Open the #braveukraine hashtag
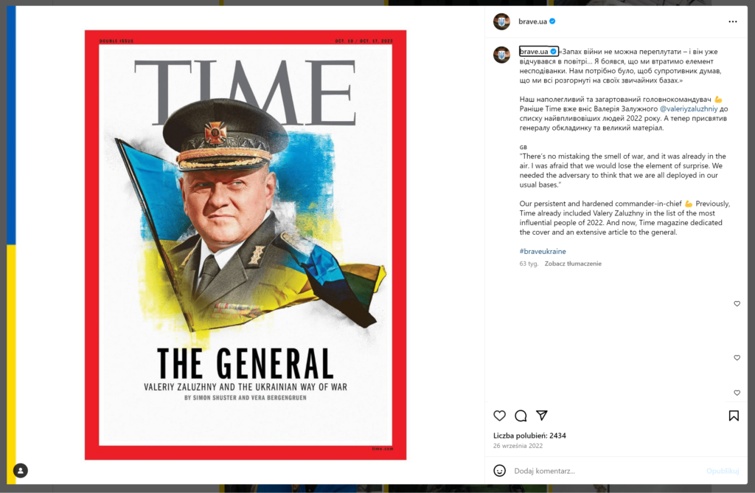Image resolution: width=755 pixels, height=493 pixels. tap(543, 251)
